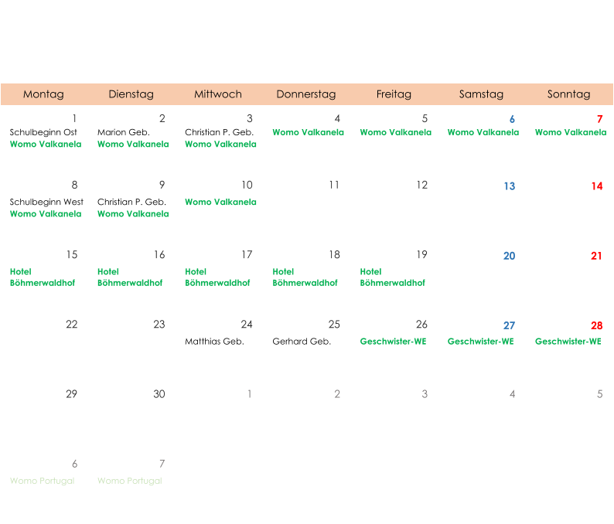Click the Freitag column header

394,94
